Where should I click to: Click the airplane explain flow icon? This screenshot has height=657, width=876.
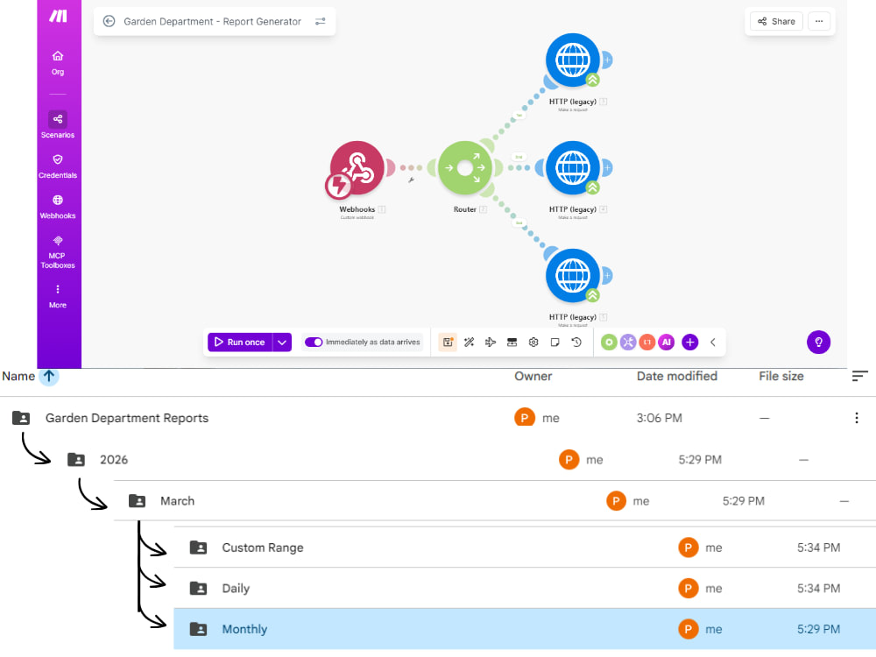(x=491, y=342)
